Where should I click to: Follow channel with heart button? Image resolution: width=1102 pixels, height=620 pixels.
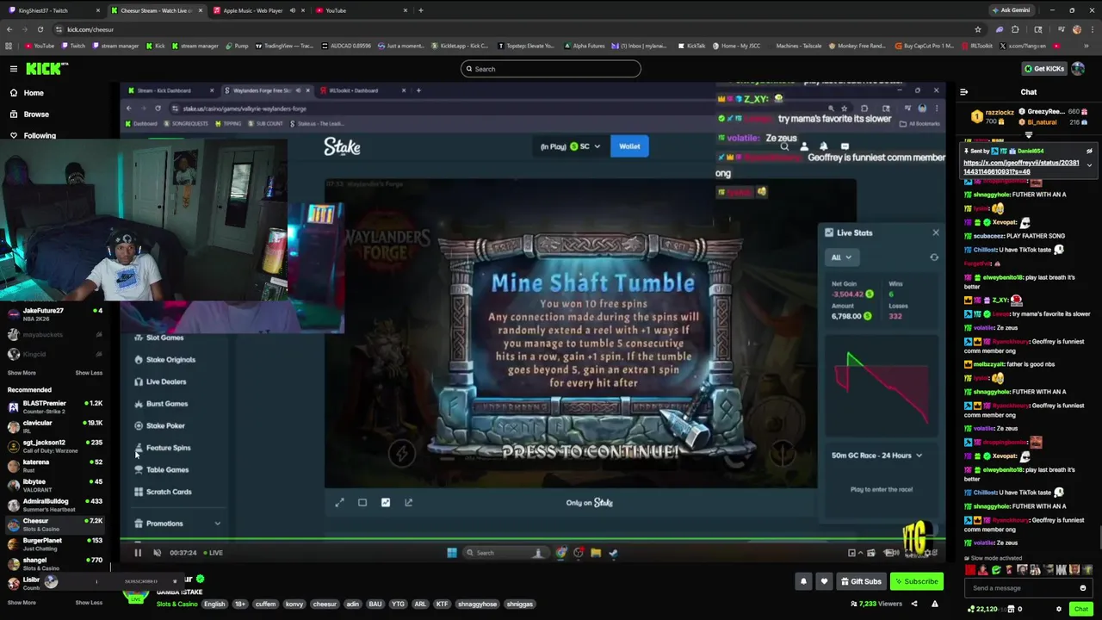pos(824,581)
